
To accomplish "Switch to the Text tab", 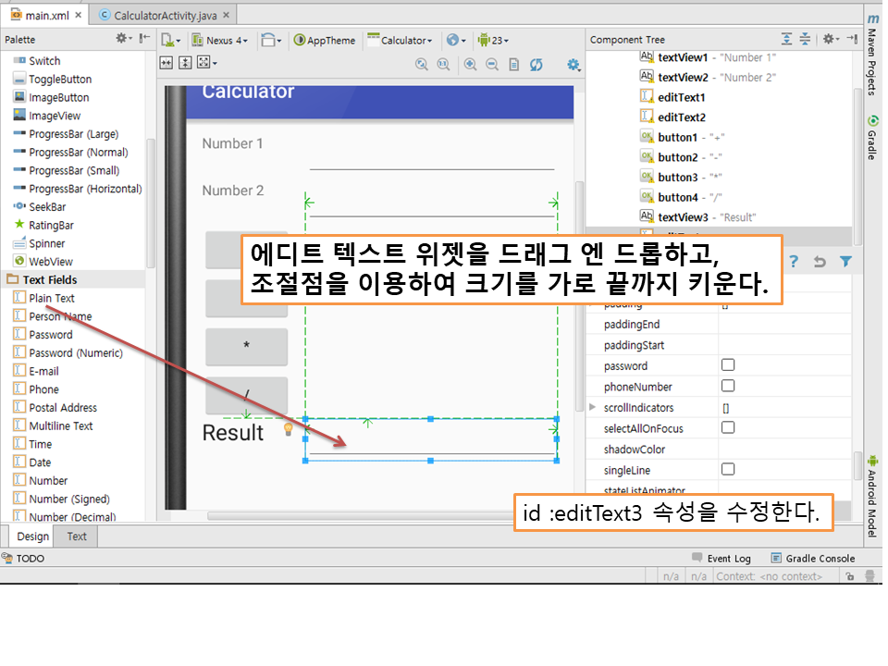I will [x=77, y=536].
